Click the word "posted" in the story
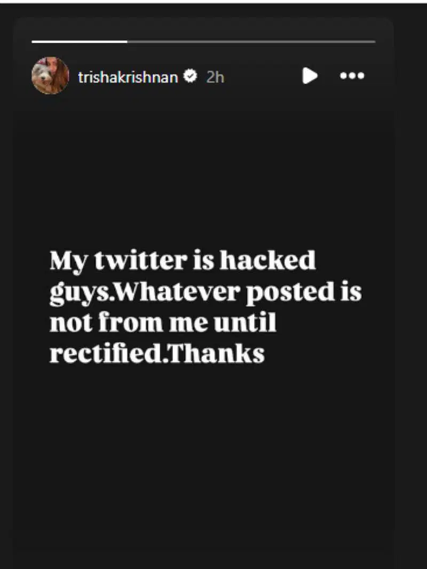This screenshot has height=569, width=427. click(x=280, y=294)
